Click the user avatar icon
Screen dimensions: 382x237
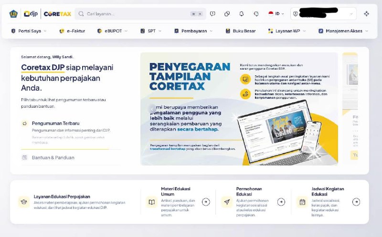click(295, 14)
